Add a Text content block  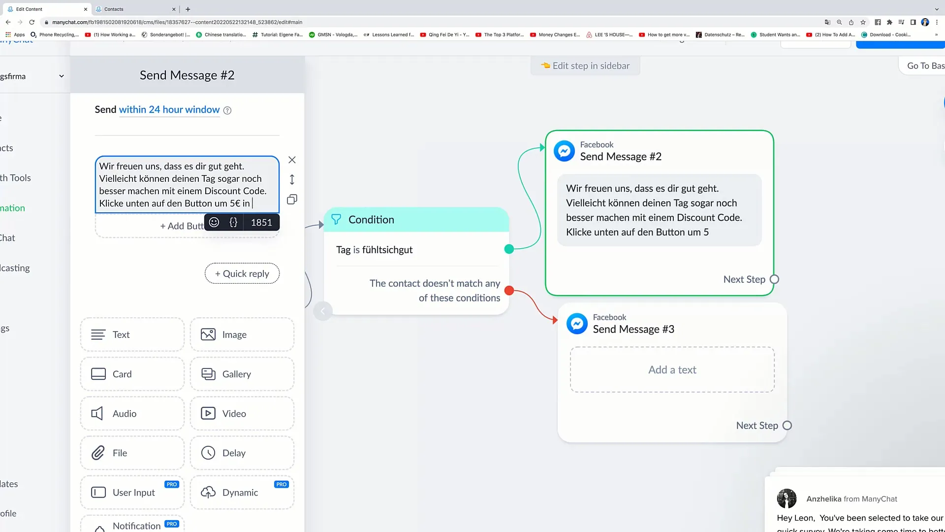point(132,334)
